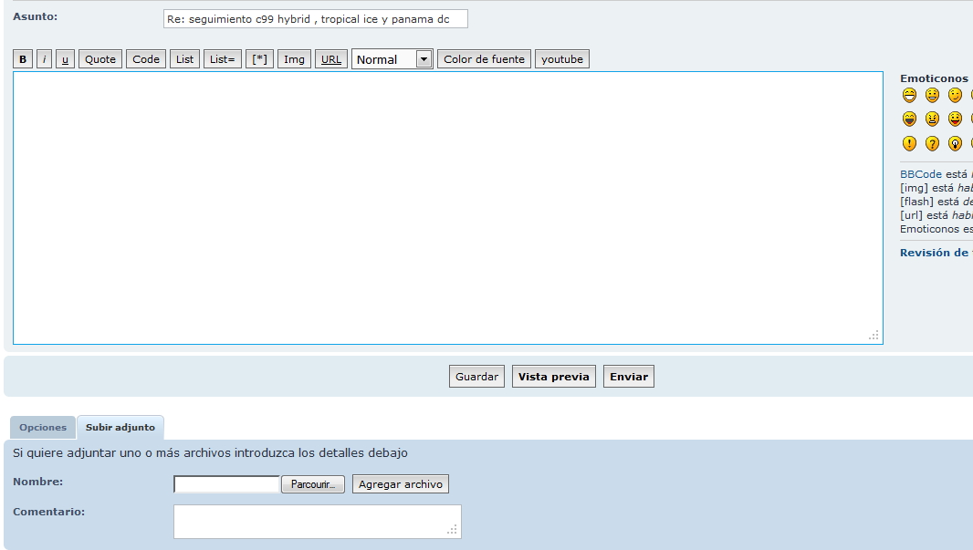Insert the big grin emoticon
This screenshot has width=973, height=550.
[x=909, y=95]
